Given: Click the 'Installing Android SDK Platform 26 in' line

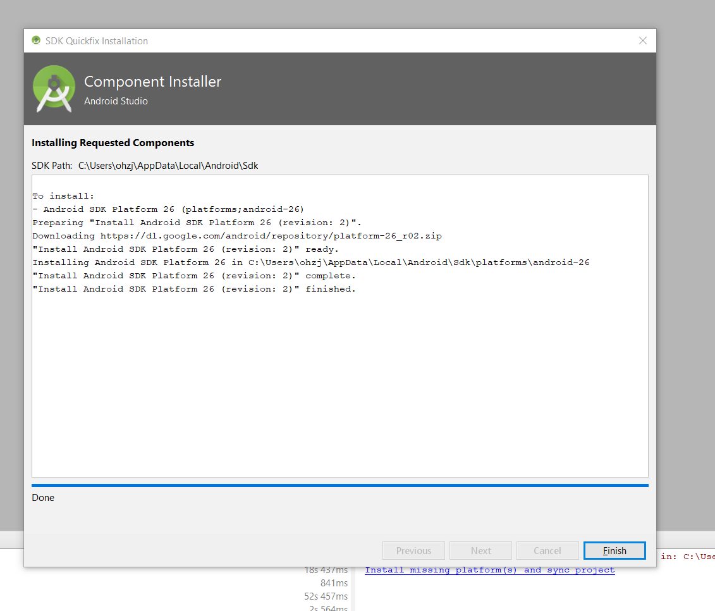Looking at the screenshot, I should click(x=311, y=262).
